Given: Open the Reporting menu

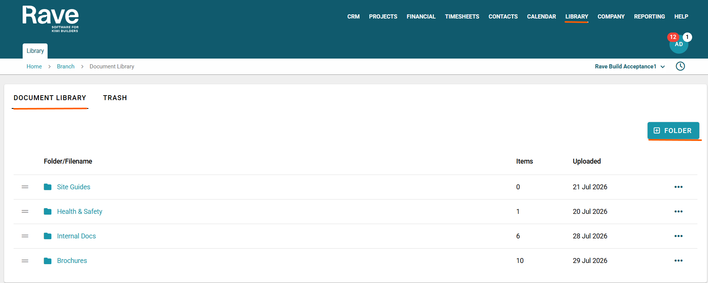Looking at the screenshot, I should click(x=649, y=17).
